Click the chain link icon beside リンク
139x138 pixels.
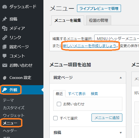coord(5,38)
